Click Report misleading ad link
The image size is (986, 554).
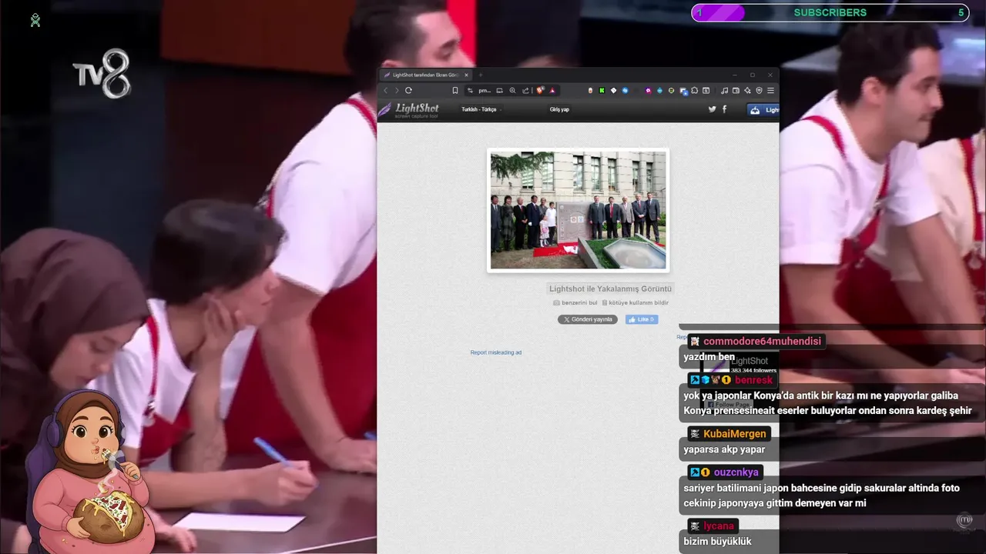[496, 352]
